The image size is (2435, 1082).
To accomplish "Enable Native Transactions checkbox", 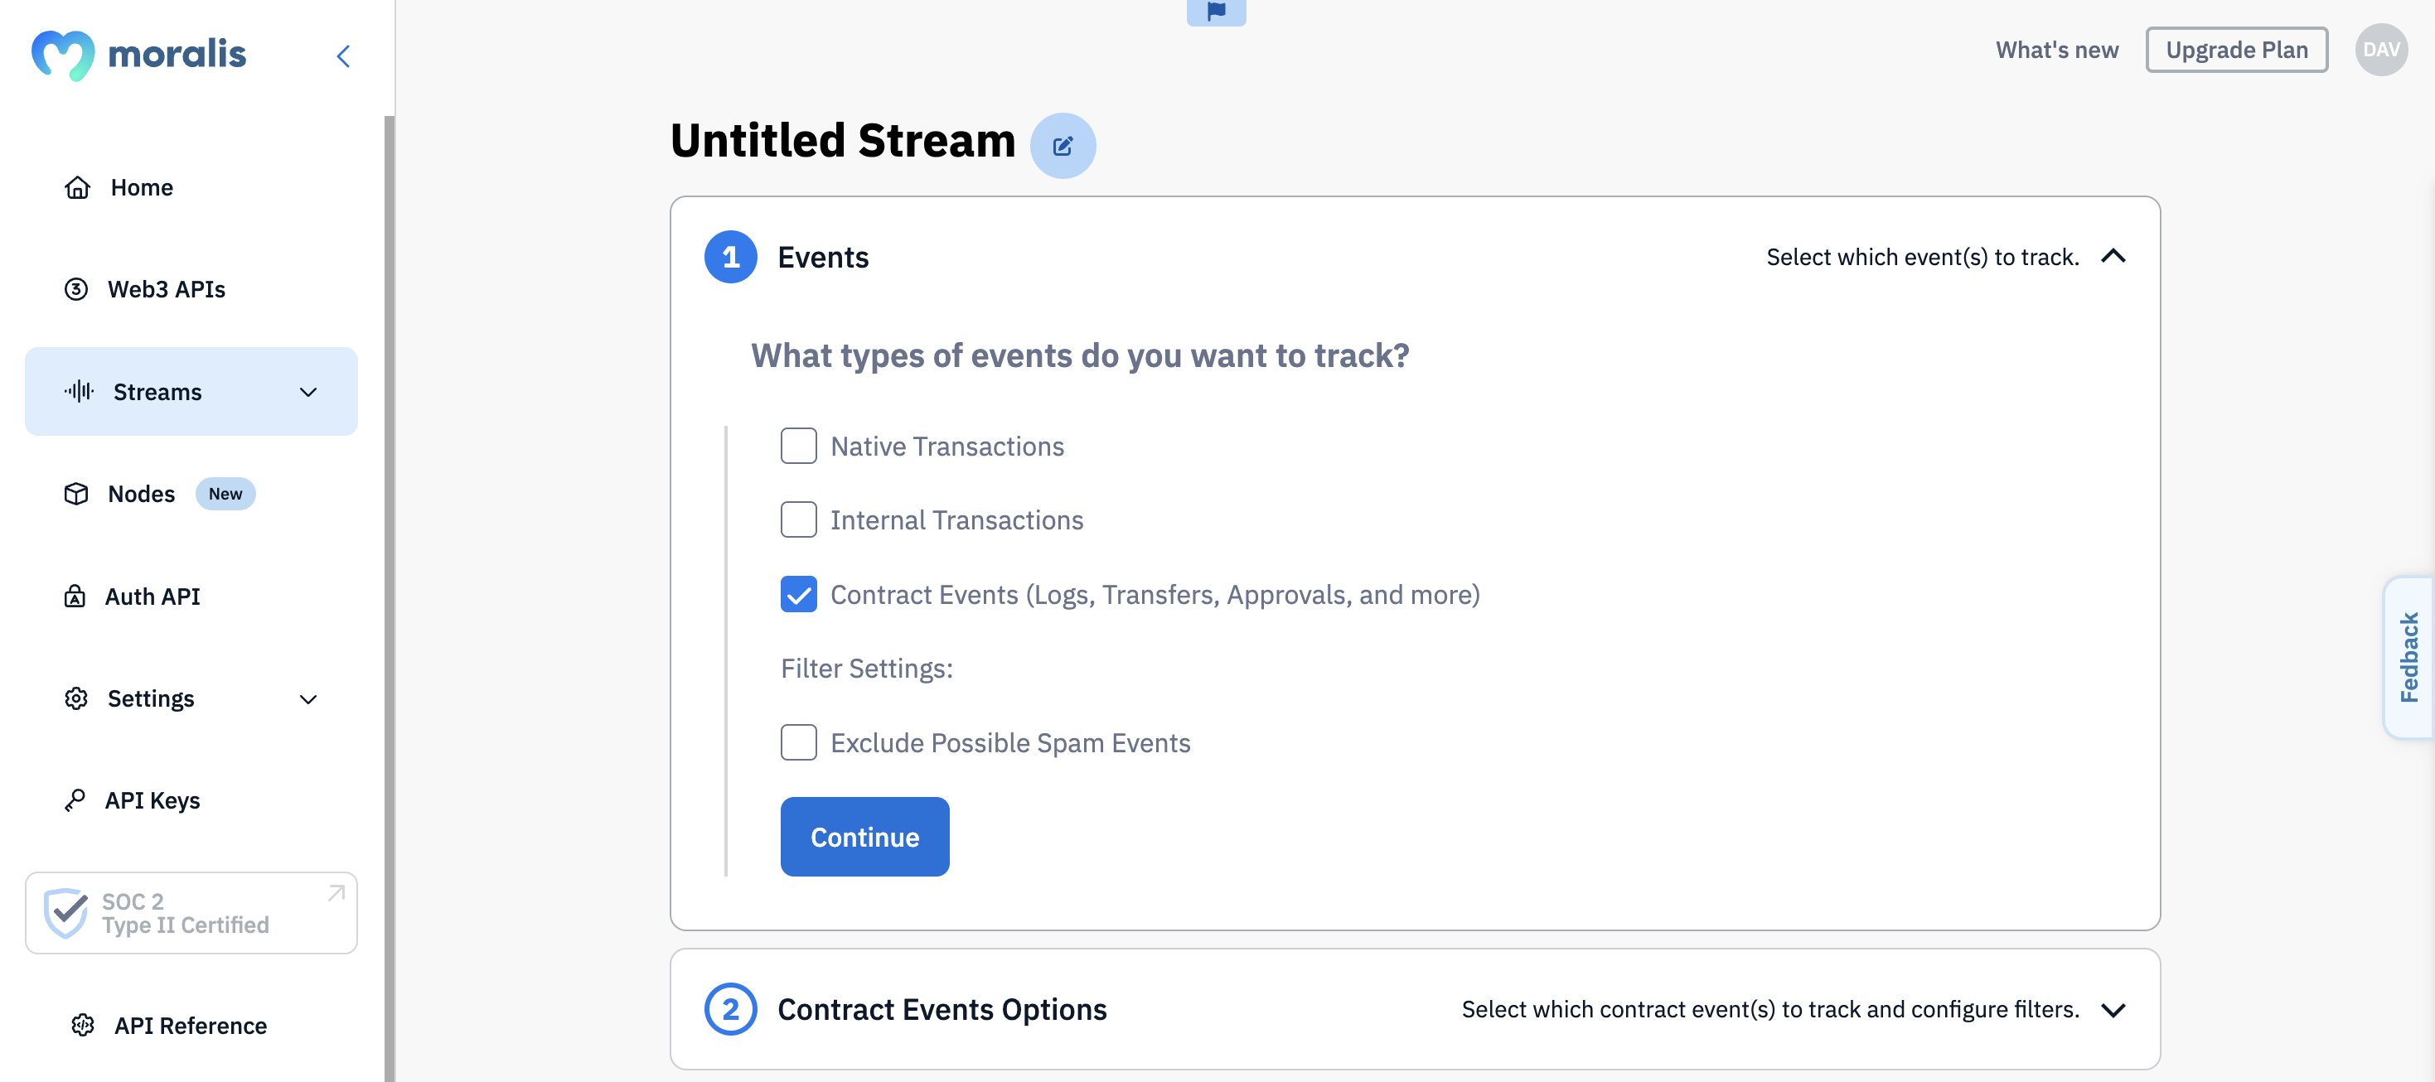I will coord(799,446).
